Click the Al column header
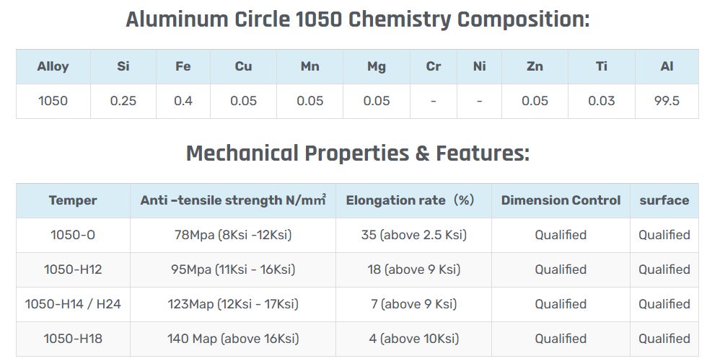The height and width of the screenshot is (361, 707). (x=667, y=66)
